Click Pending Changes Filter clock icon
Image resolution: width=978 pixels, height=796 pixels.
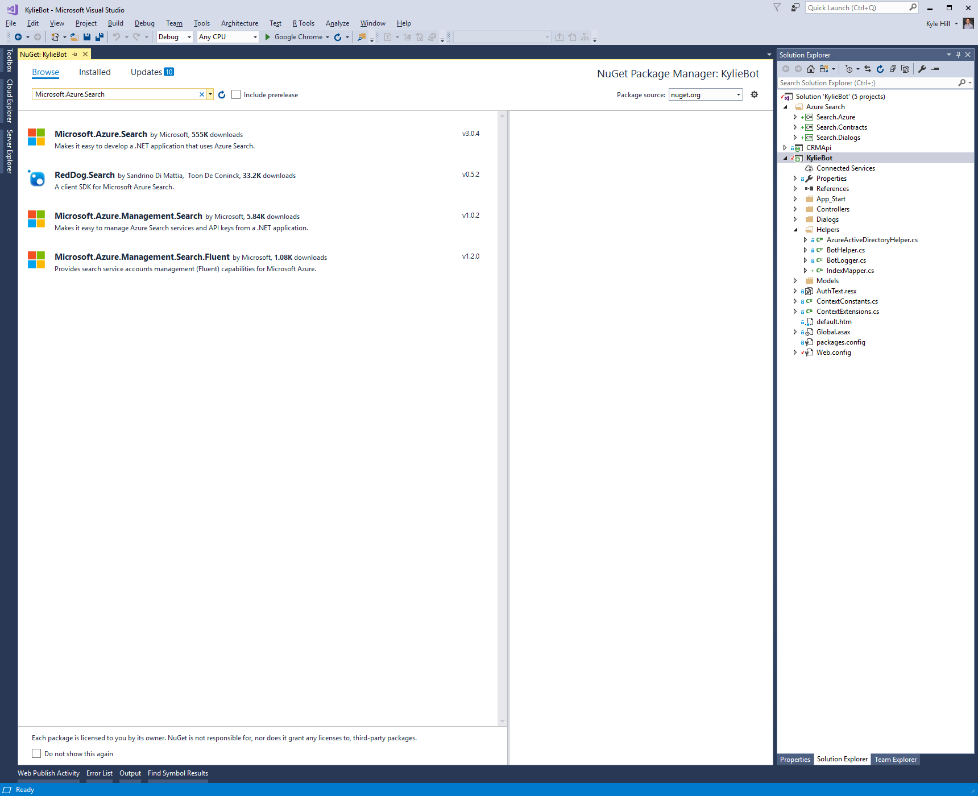(x=849, y=69)
